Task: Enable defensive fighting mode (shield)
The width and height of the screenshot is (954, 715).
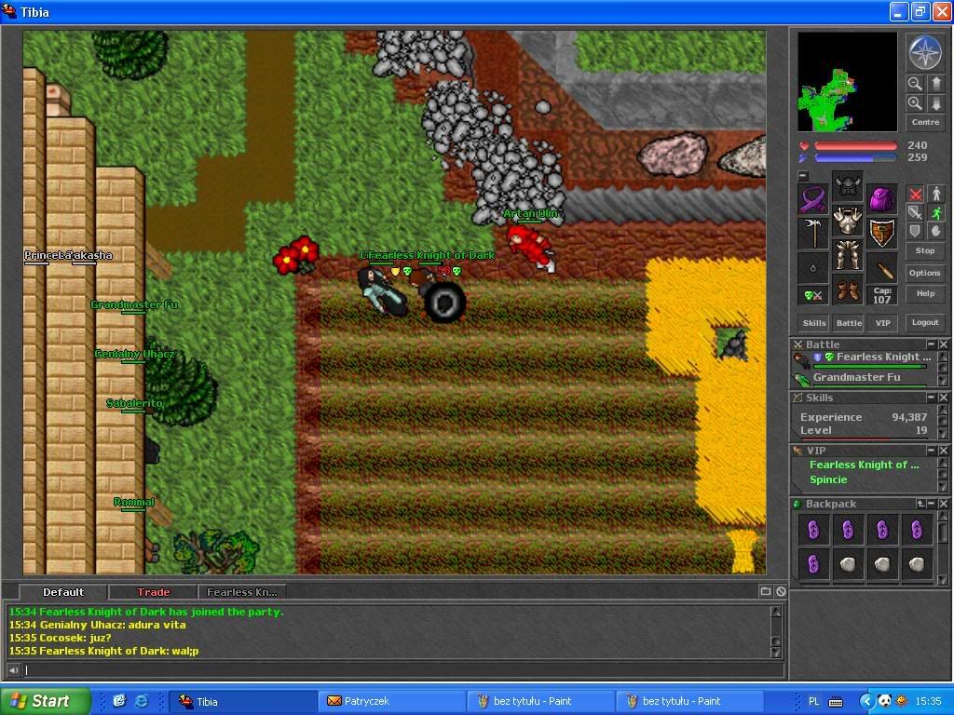Action: [x=915, y=231]
